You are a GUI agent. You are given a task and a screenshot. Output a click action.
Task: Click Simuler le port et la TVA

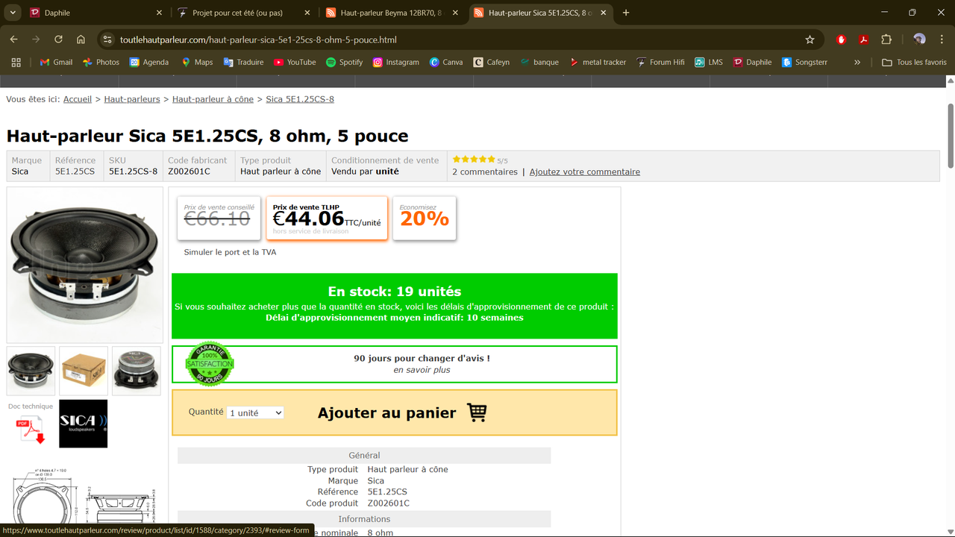pos(230,252)
